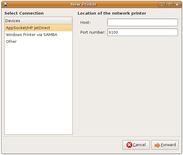Choose Windows Printer via SAMBA

click(31, 35)
